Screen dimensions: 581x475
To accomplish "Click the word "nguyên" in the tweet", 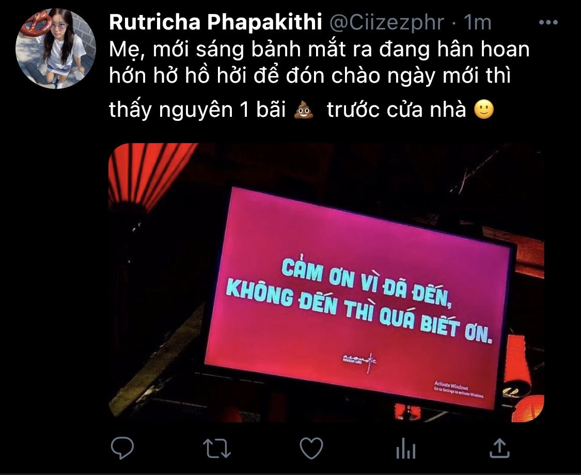I will point(196,111).
